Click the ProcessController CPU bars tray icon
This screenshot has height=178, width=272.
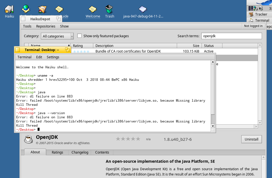[x=251, y=8]
